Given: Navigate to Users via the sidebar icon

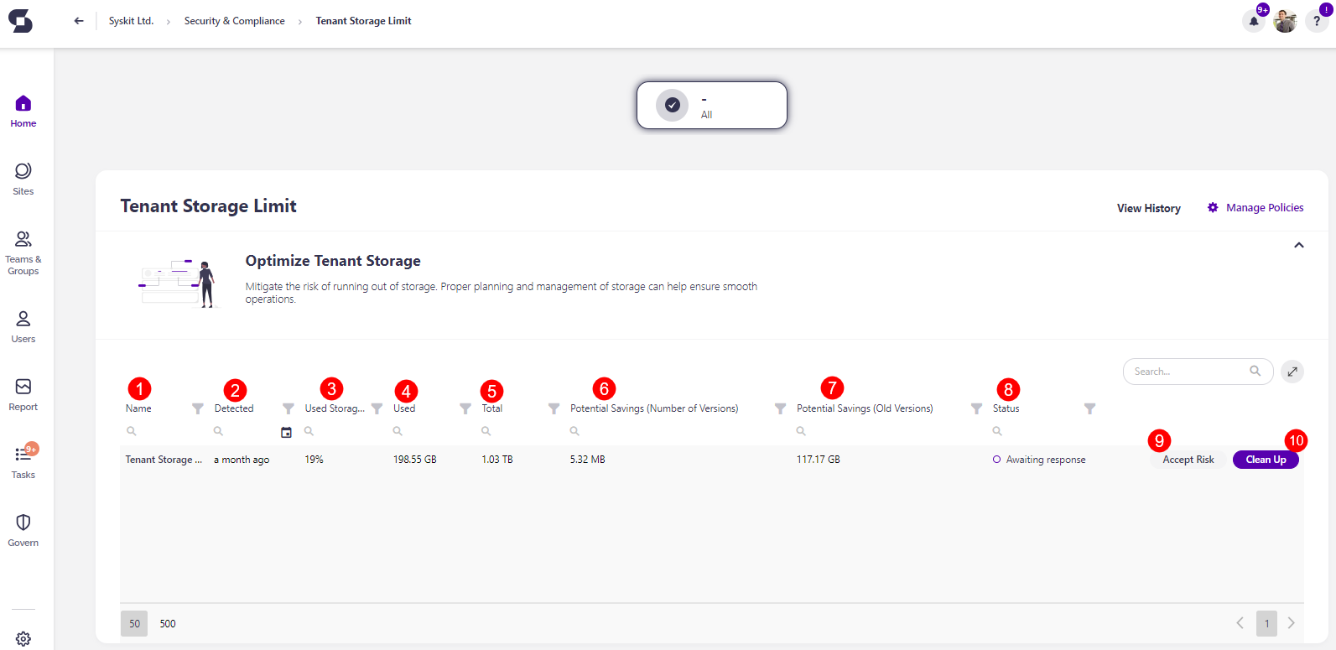Looking at the screenshot, I should [23, 320].
